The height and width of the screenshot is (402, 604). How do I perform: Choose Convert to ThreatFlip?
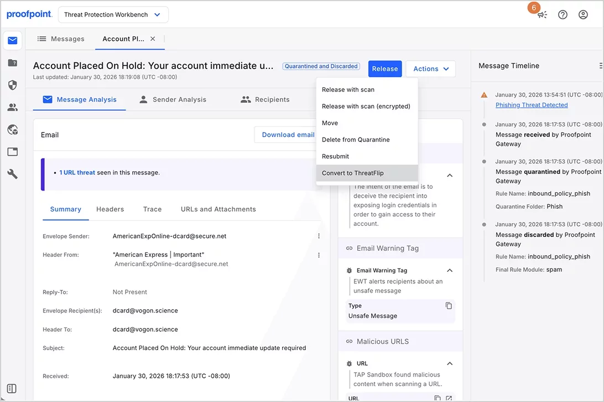tap(367, 173)
